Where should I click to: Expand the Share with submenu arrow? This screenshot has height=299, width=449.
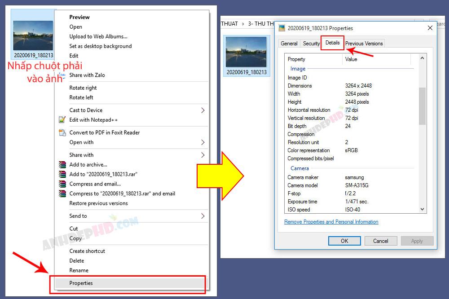coord(203,155)
